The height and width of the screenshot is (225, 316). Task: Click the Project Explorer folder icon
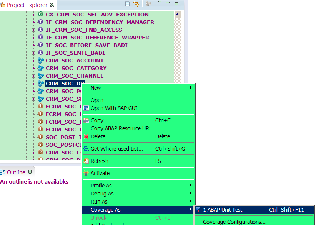point(3,5)
